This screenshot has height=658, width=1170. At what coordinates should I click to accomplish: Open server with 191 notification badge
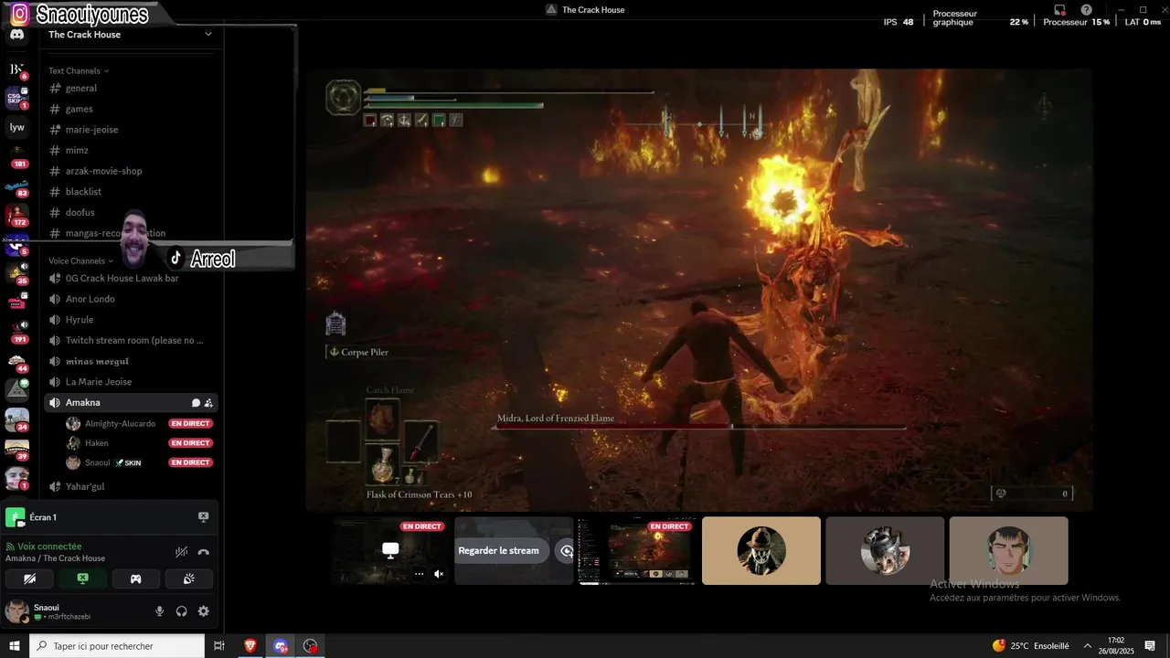click(x=16, y=332)
